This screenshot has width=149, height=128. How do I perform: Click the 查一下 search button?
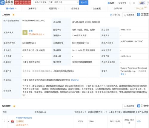(84, 2)
